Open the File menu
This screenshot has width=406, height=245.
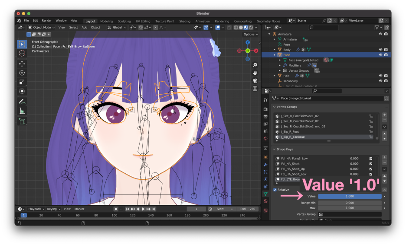pos(26,20)
